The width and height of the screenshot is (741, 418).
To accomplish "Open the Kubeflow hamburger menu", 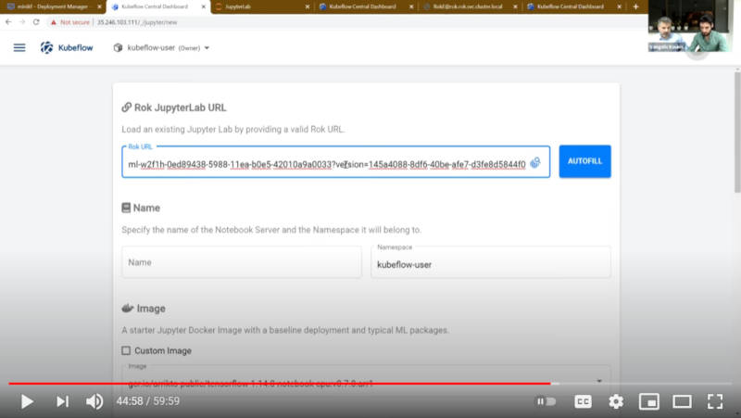I will (19, 48).
